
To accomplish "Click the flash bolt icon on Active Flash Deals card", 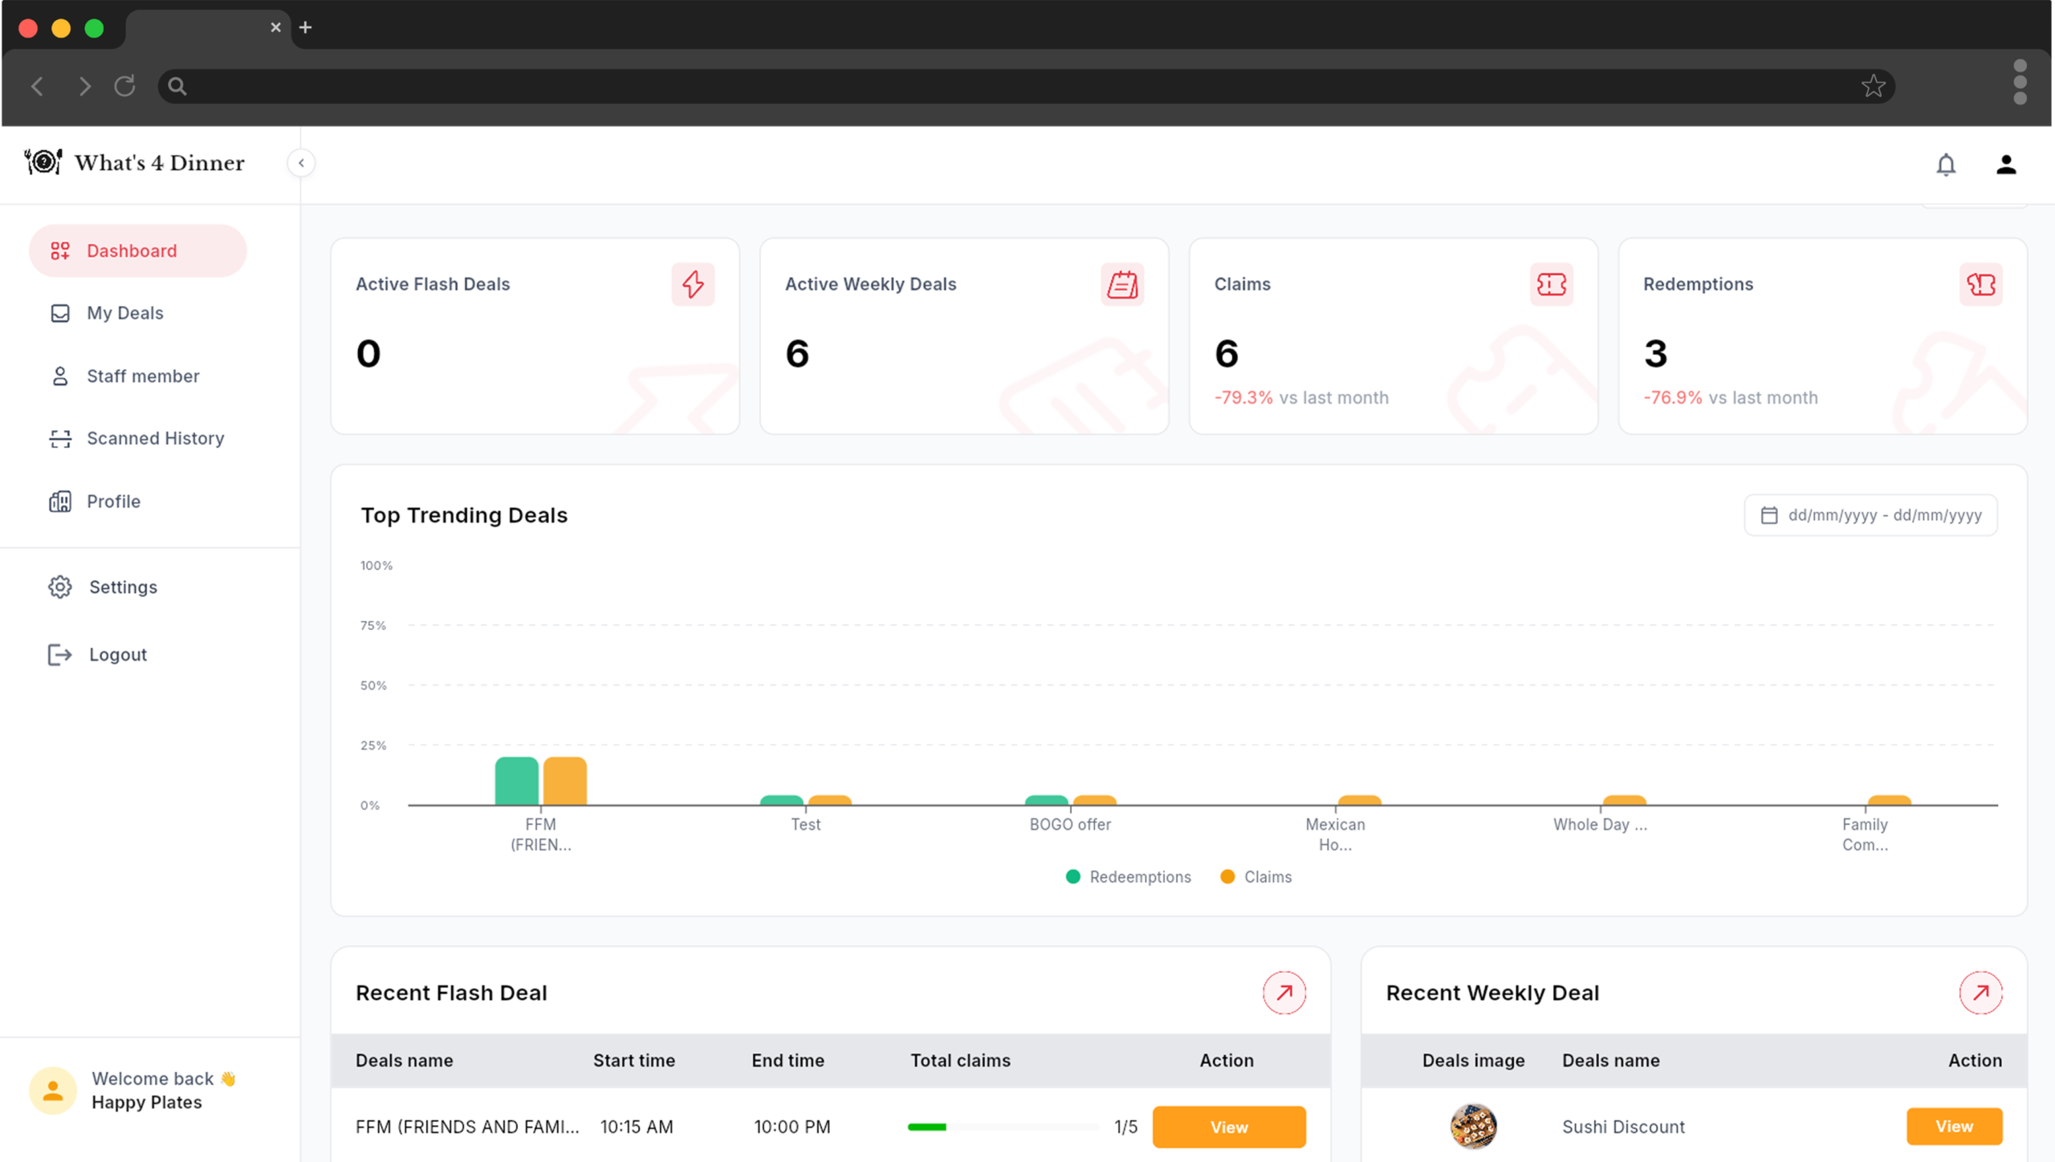I will (693, 284).
